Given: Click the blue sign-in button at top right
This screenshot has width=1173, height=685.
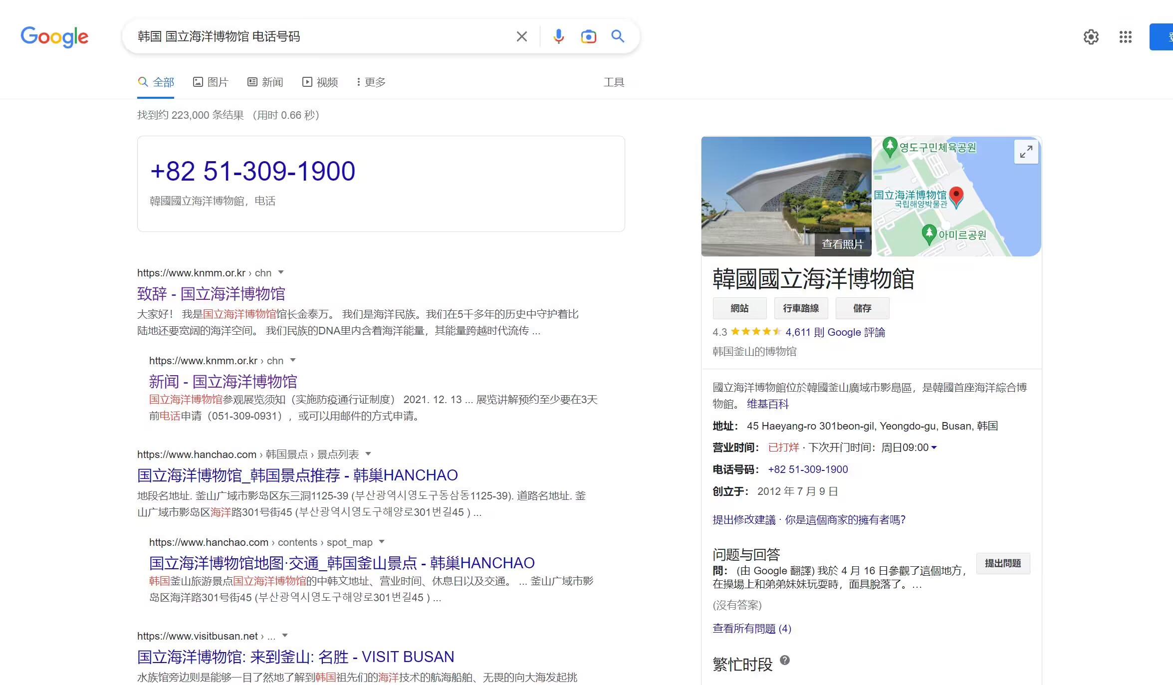Looking at the screenshot, I should [x=1161, y=37].
